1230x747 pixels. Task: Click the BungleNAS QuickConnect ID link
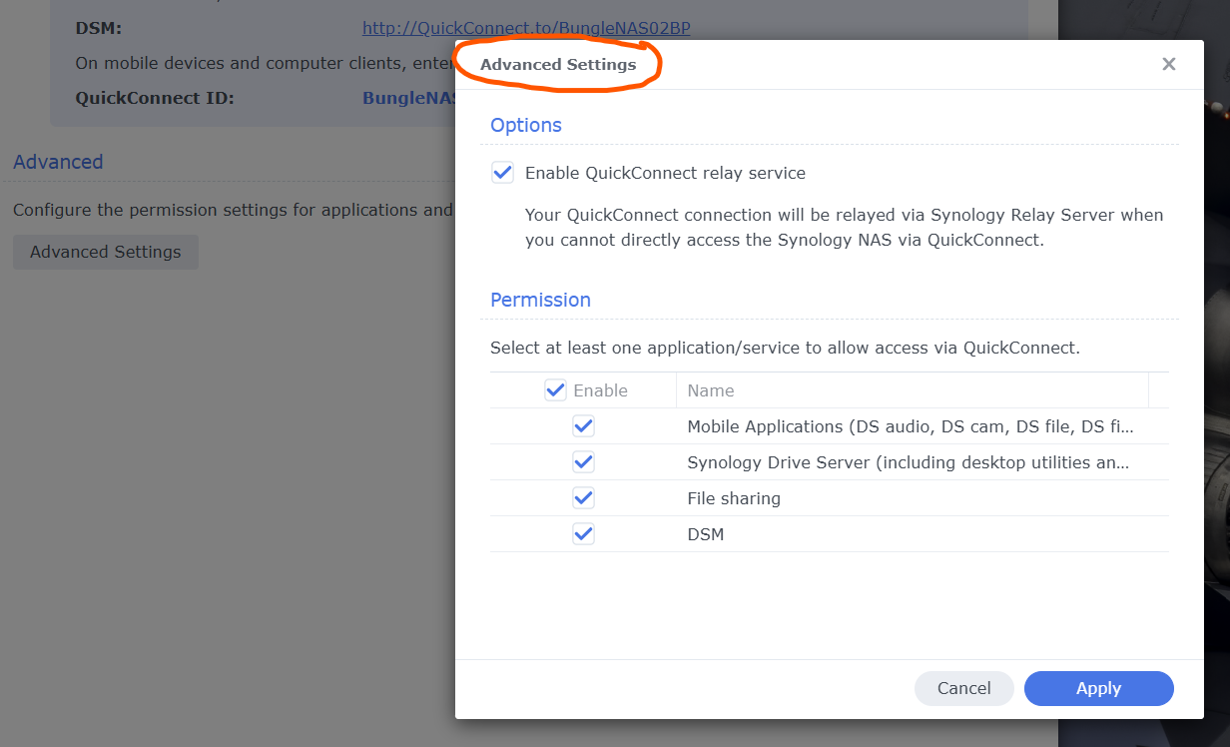click(409, 98)
